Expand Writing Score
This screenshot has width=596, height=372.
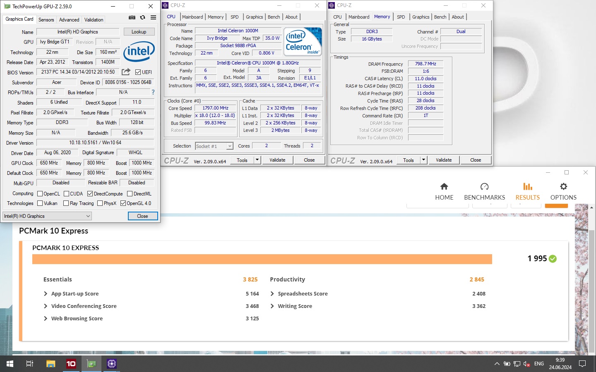[x=272, y=306]
